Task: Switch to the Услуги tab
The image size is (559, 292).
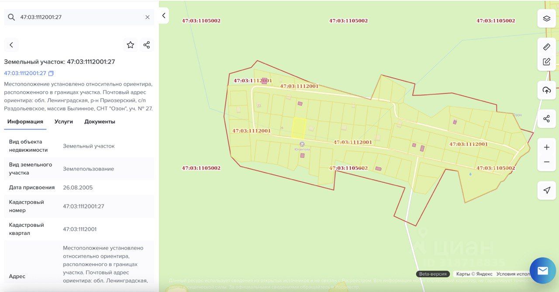Action: click(64, 122)
